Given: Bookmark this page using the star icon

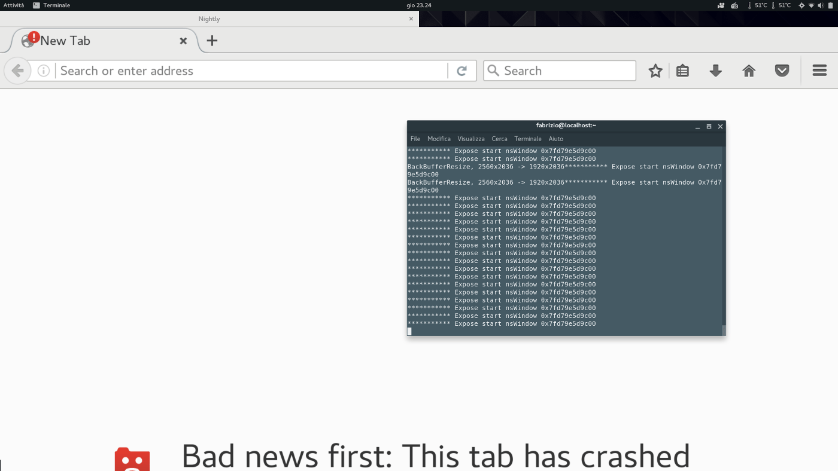Looking at the screenshot, I should [655, 70].
